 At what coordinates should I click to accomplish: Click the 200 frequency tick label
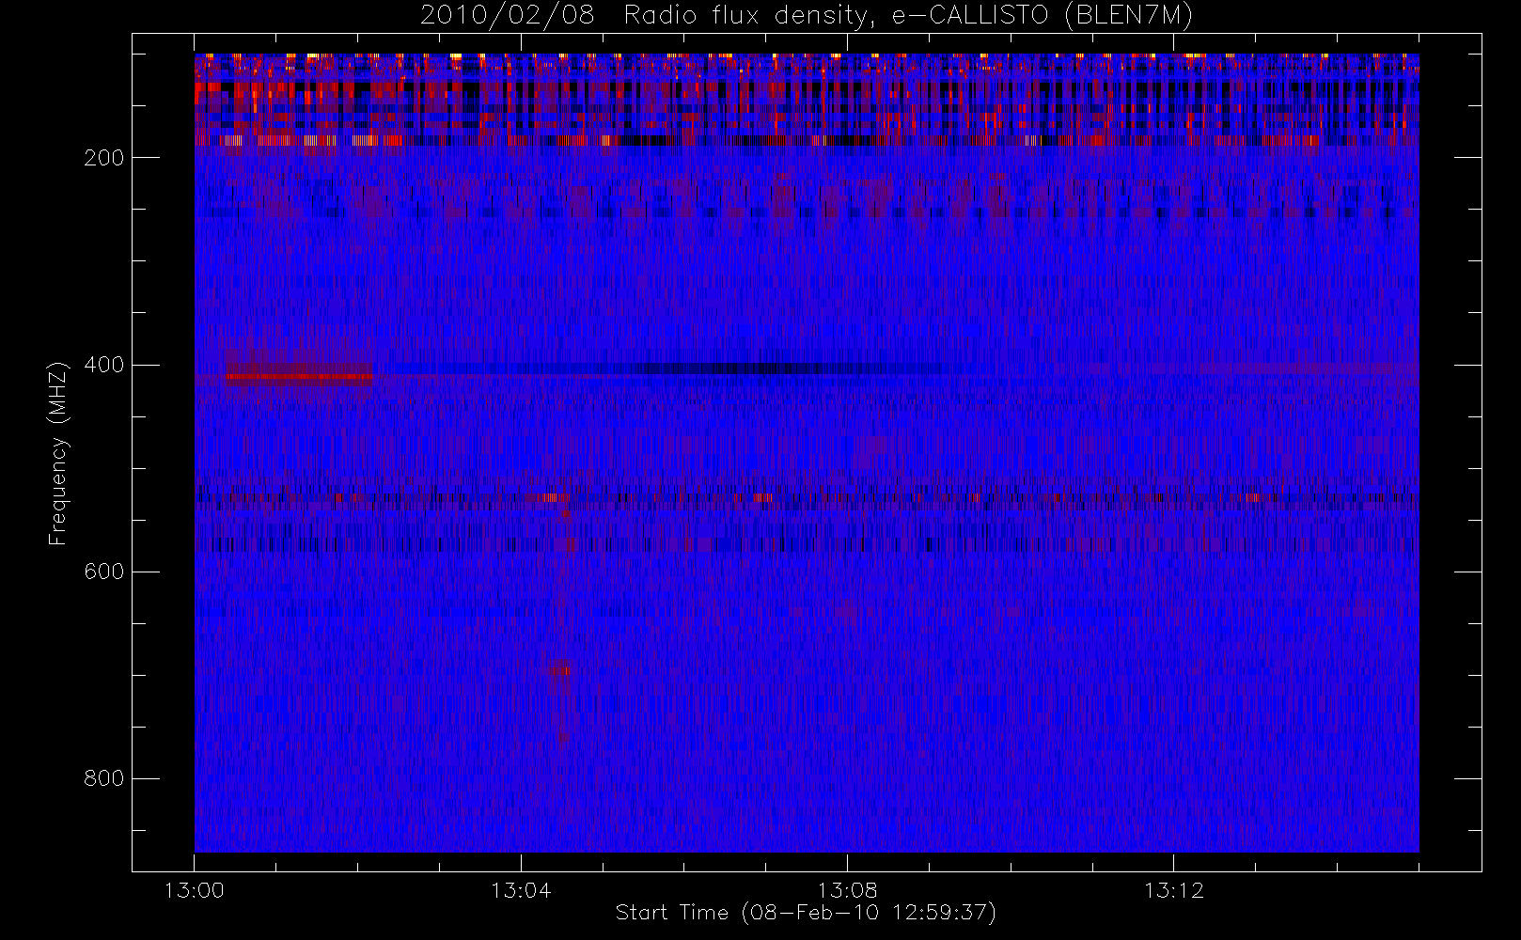point(103,158)
